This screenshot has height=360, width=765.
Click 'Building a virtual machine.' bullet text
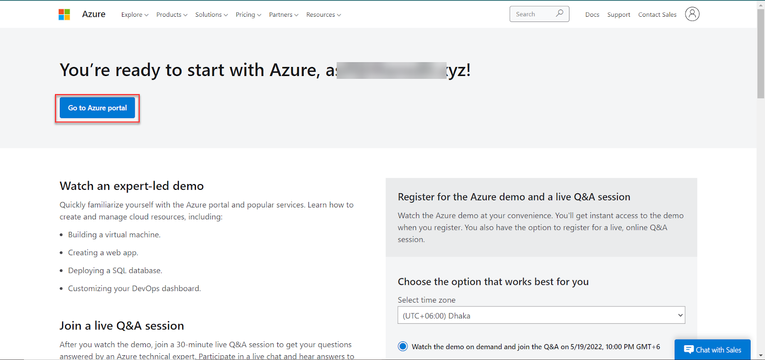pos(114,235)
